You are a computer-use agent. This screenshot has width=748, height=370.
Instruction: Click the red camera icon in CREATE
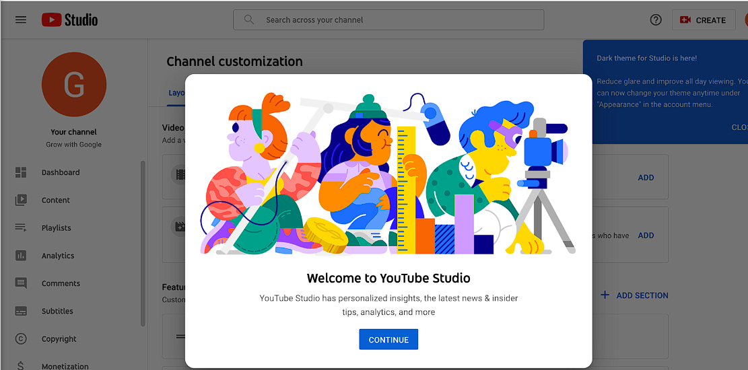[x=685, y=20]
